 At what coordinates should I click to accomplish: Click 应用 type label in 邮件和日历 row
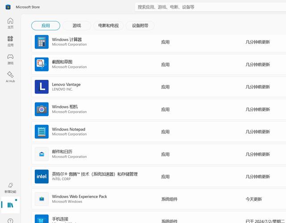tap(165, 154)
